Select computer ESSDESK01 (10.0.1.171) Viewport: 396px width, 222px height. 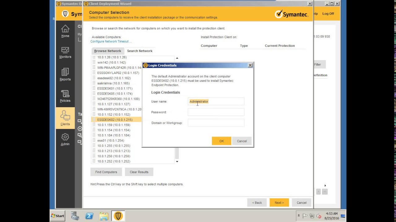(x=115, y=88)
